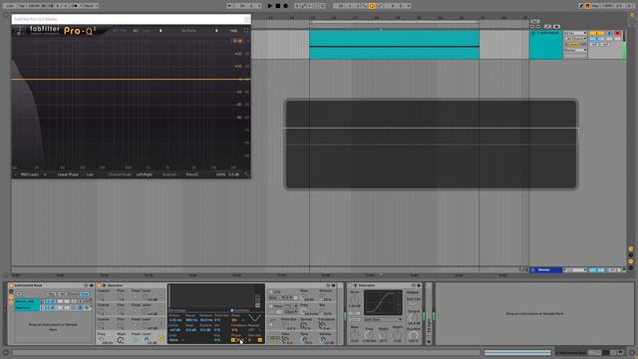Viewport: 638px width, 359px height.
Task: Click the Stop transport button
Action: pyautogui.click(x=278, y=6)
